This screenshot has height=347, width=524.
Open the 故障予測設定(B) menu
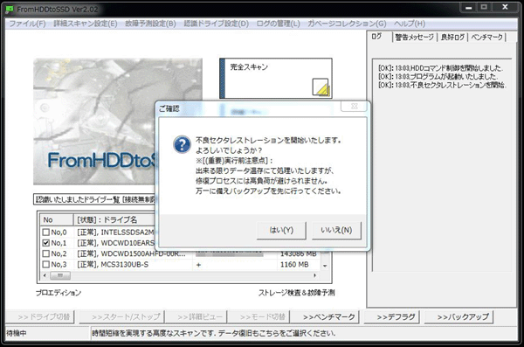tap(150, 24)
